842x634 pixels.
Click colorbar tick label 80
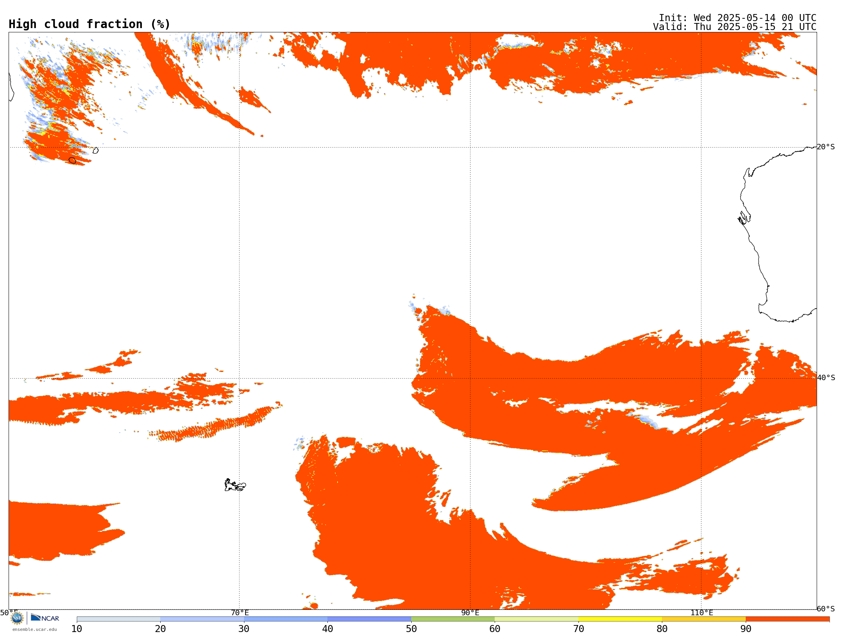point(662,629)
